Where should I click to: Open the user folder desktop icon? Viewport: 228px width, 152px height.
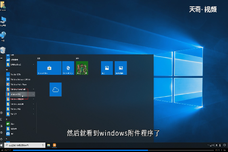(3, 6)
